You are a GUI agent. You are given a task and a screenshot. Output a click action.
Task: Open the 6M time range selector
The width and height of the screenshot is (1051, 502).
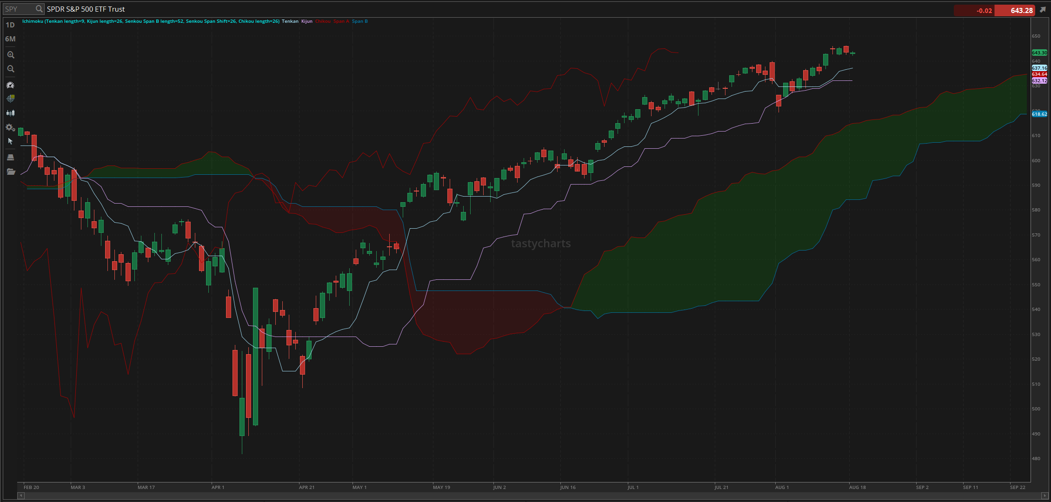point(10,39)
